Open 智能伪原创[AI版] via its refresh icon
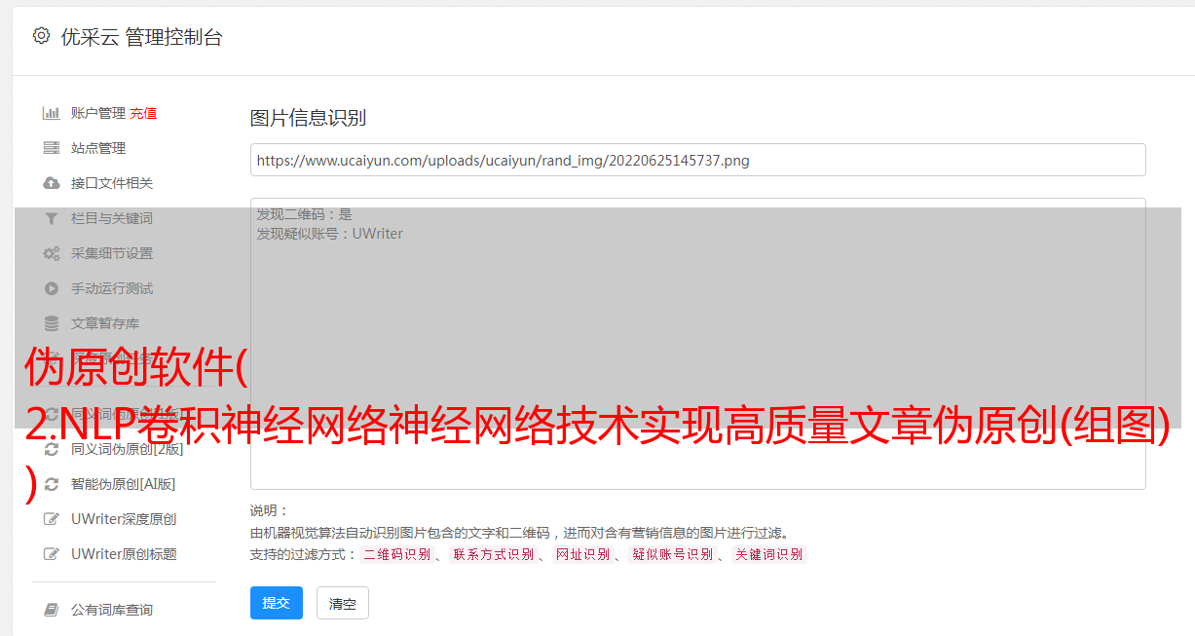Screen dimensions: 1195x636 (x=52, y=484)
